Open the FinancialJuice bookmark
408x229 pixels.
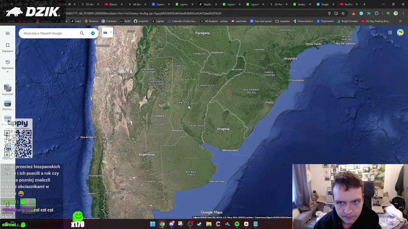tap(303, 21)
